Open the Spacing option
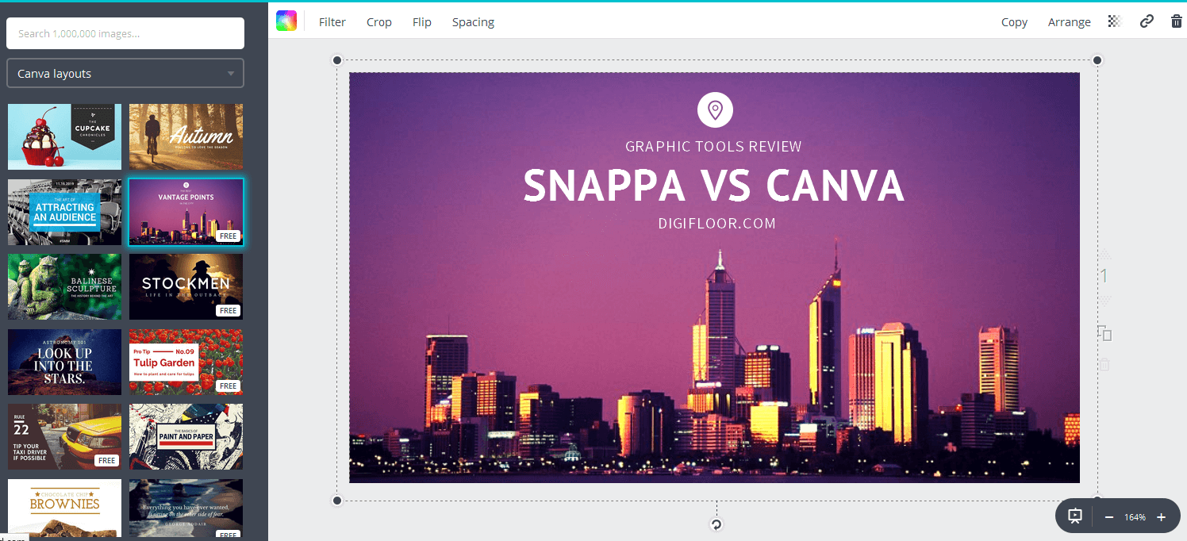This screenshot has width=1187, height=541. 473,22
